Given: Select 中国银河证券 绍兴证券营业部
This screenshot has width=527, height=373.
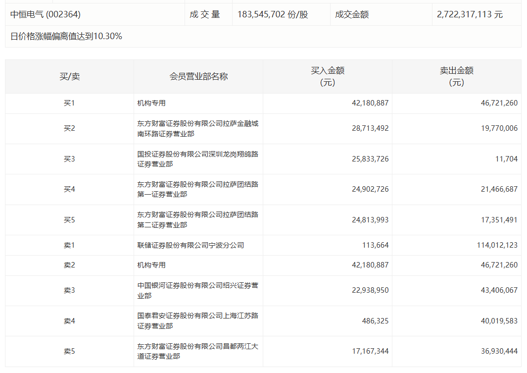Looking at the screenshot, I should click(x=197, y=290).
